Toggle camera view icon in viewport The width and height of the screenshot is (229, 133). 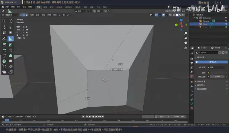pos(186,43)
